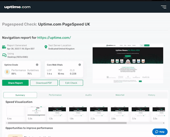Show Core Web Vitals info icon
The height and width of the screenshot is (137, 170).
(x=80, y=65)
